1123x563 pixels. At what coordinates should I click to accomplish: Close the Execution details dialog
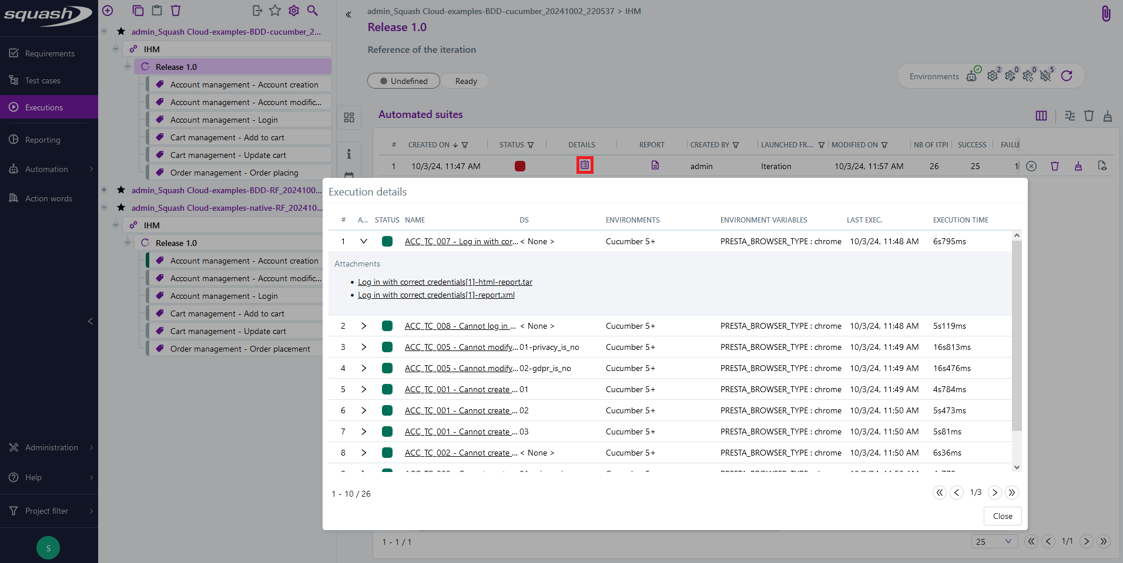tap(1002, 516)
